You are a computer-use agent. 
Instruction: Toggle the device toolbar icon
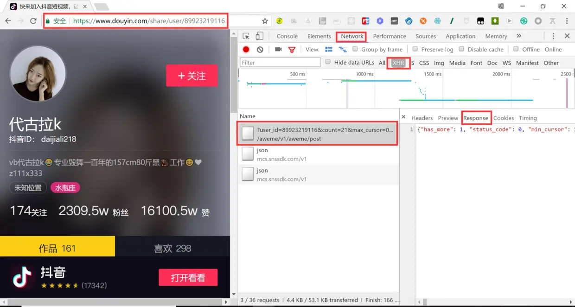pyautogui.click(x=260, y=36)
